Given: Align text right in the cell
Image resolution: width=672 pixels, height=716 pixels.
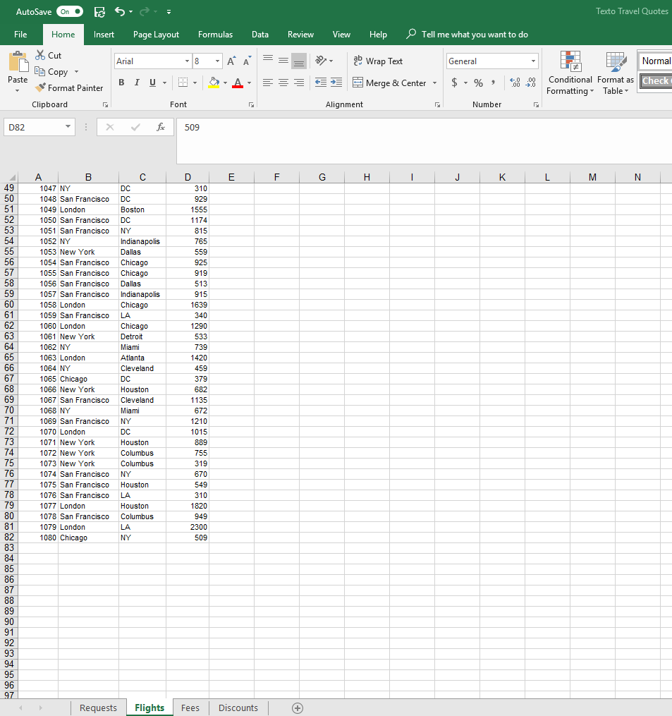Looking at the screenshot, I should tap(299, 83).
